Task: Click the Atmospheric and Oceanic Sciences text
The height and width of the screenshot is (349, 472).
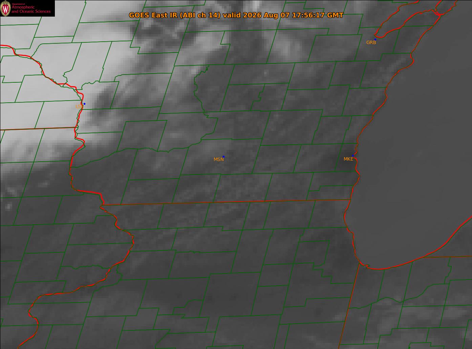Action: tap(31, 9)
